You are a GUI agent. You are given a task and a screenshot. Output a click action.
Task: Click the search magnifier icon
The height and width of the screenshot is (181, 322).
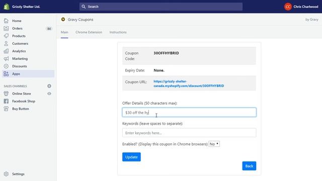[84, 7]
